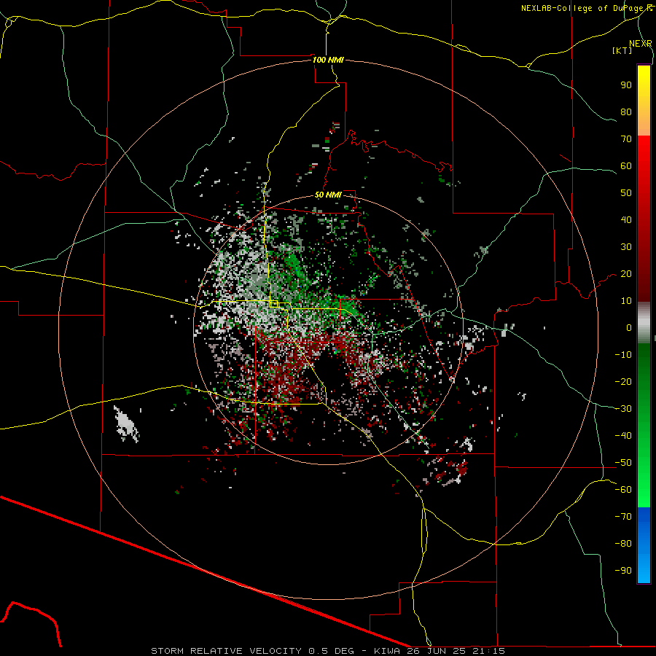
Task: Click the -80 scale value
Action: tap(623, 544)
